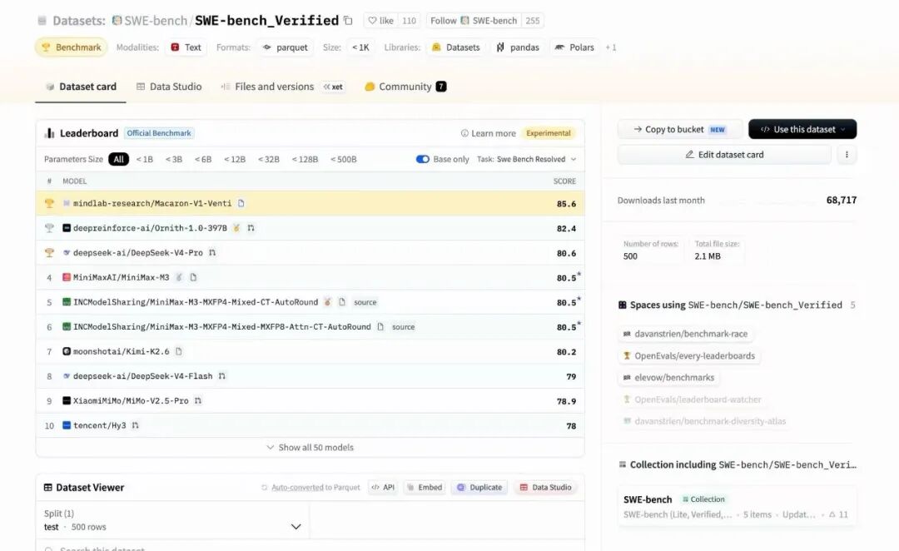The width and height of the screenshot is (899, 551).
Task: Open davanstrien/benchmark-race space
Action: tap(685, 334)
